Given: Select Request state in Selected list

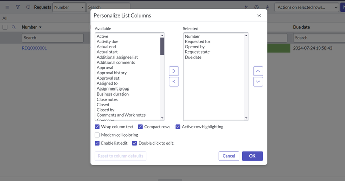Looking at the screenshot, I should click(197, 52).
